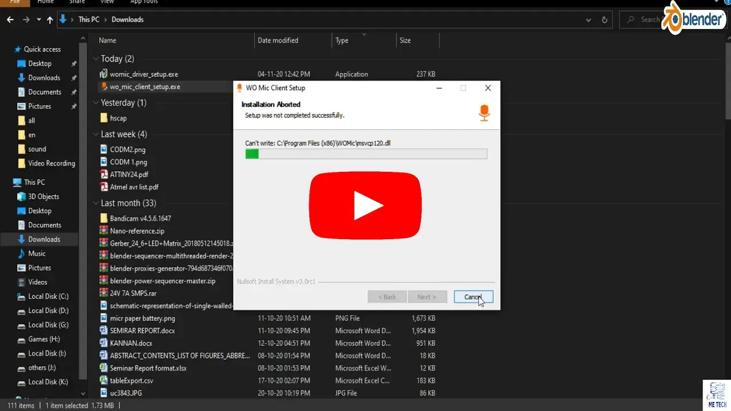Select womic_driver_setup.exe file
The width and height of the screenshot is (731, 411).
144,74
